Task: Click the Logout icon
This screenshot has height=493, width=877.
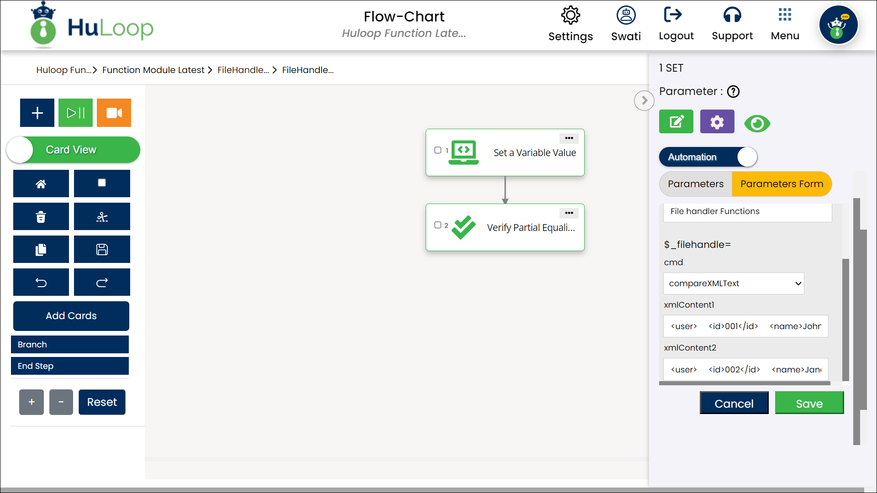Action: point(673,15)
